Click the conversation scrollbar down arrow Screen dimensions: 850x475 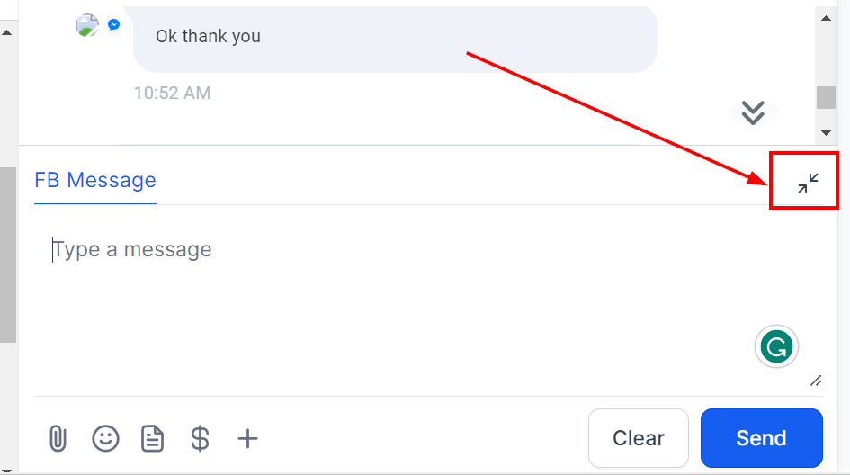[x=826, y=133]
